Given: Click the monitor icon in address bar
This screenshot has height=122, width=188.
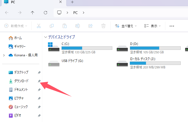Looking at the screenshot, I should click(x=59, y=13).
